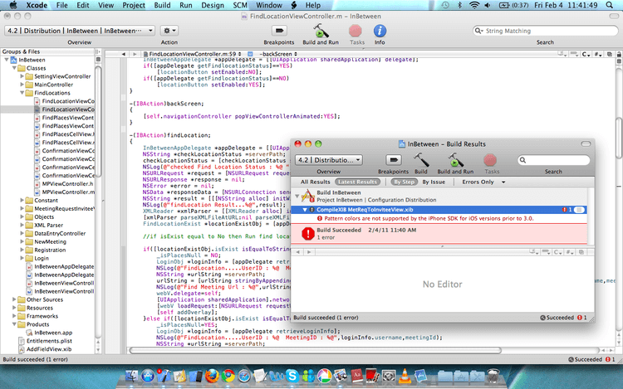Click error count icon in Build Results status bar

[x=579, y=318]
